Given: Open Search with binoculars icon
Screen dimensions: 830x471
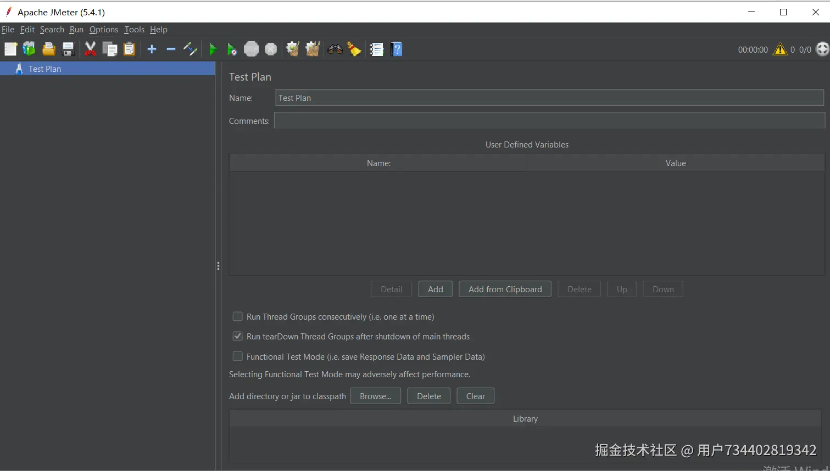Looking at the screenshot, I should point(335,49).
